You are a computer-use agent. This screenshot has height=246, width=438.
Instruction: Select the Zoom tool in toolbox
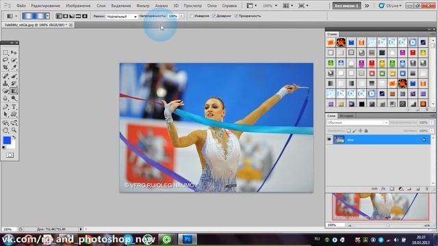click(x=14, y=131)
